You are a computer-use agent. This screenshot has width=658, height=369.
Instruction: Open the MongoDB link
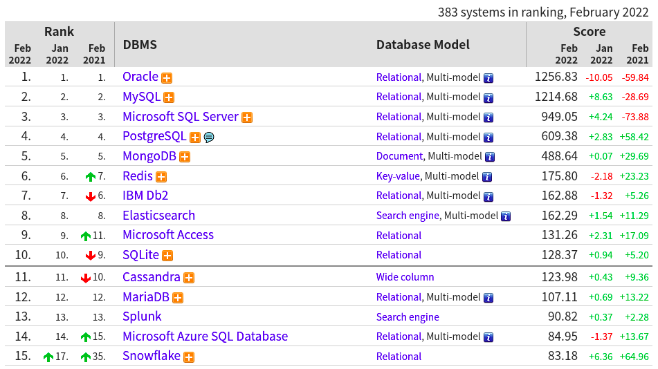coord(149,156)
